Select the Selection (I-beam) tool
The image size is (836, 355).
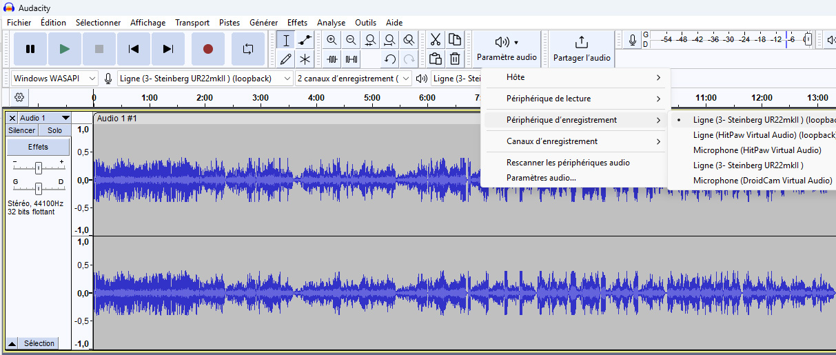286,40
